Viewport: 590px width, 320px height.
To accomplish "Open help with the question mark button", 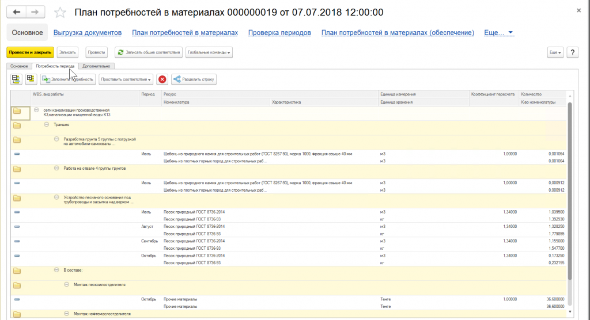I will [x=573, y=52].
